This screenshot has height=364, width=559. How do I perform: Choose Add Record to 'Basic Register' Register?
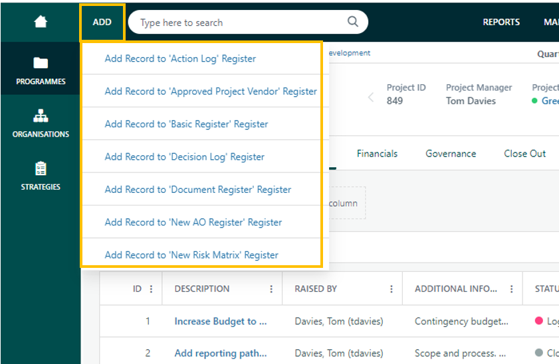(186, 124)
